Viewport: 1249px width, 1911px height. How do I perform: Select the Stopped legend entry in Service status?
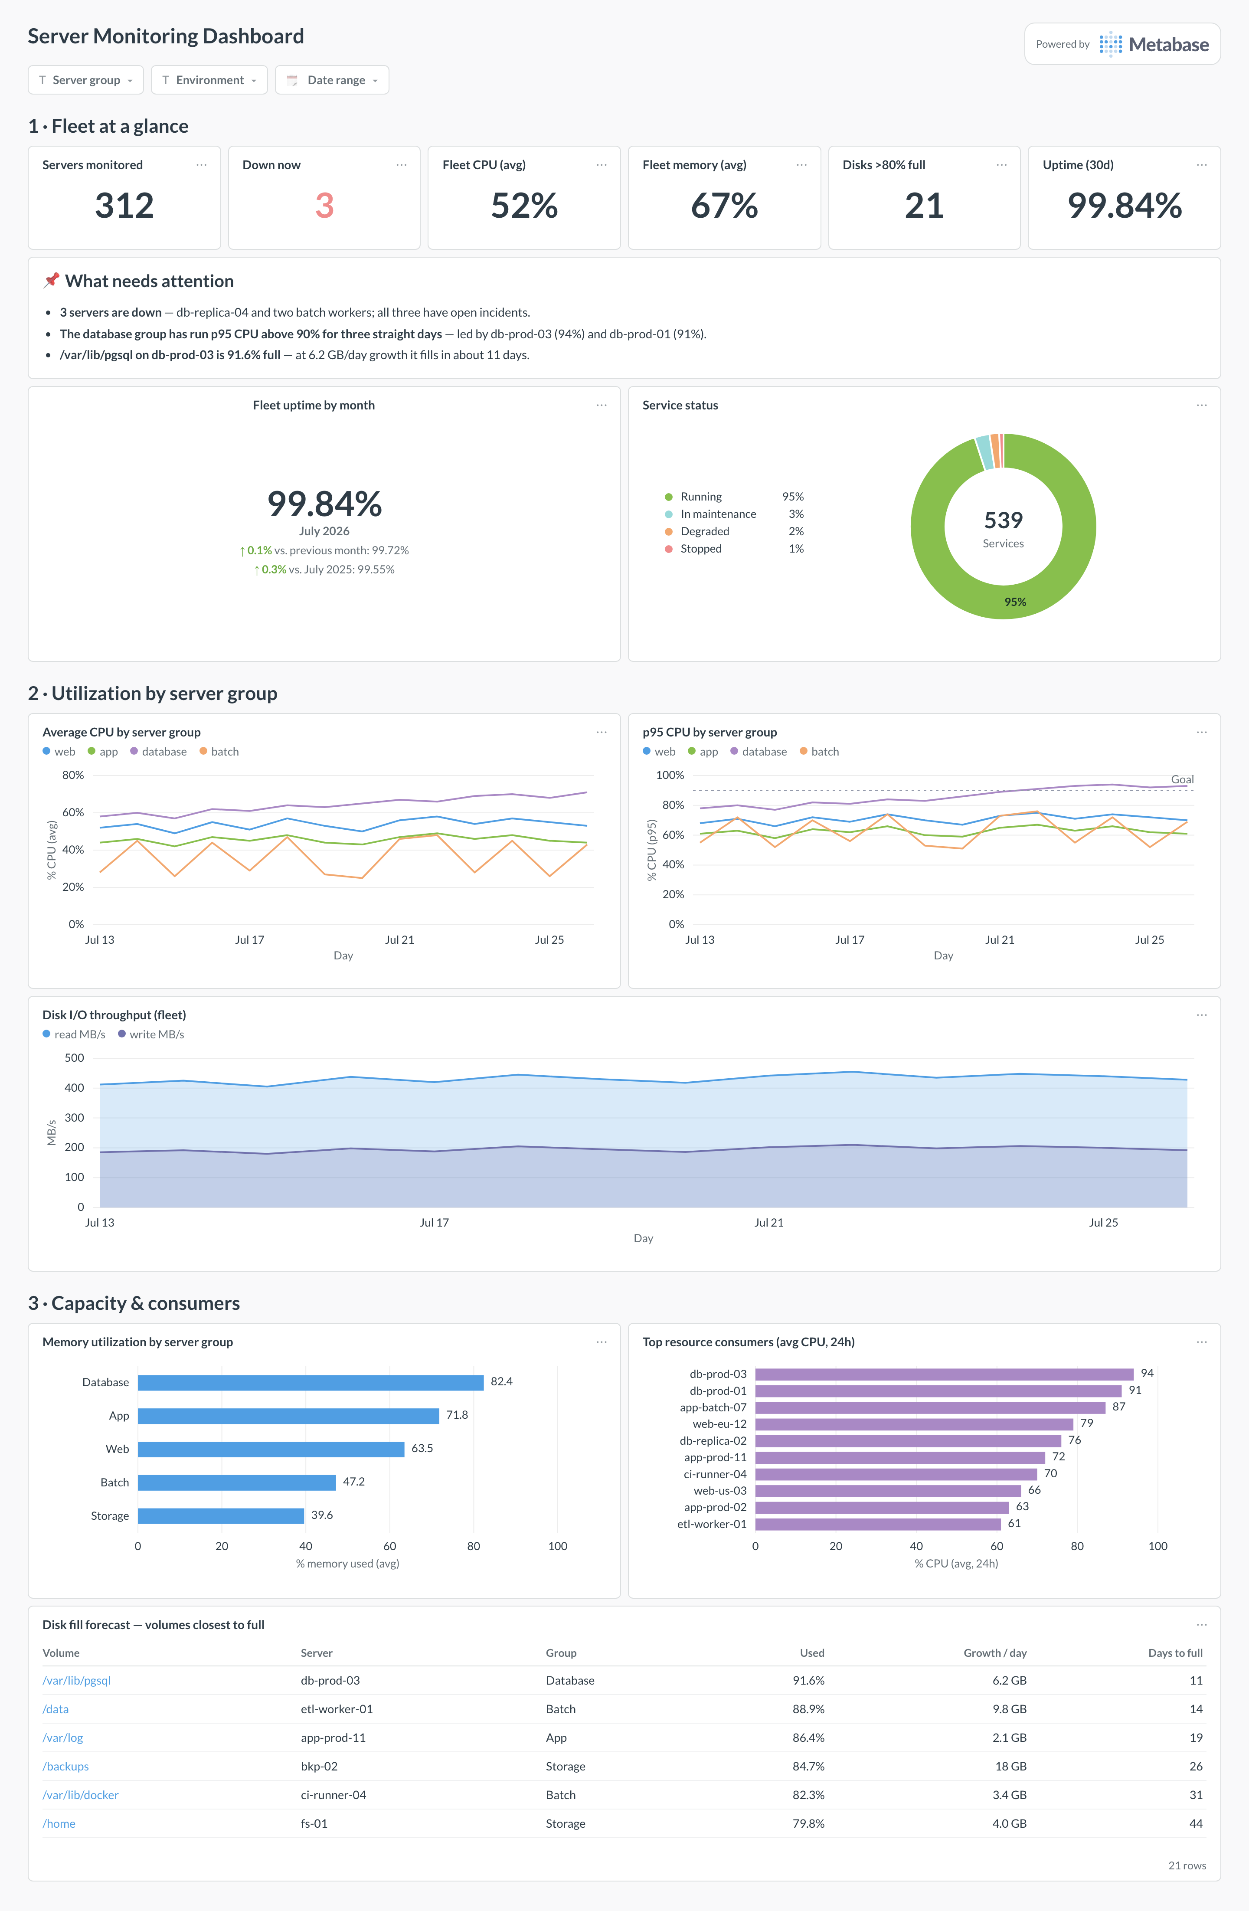734,548
